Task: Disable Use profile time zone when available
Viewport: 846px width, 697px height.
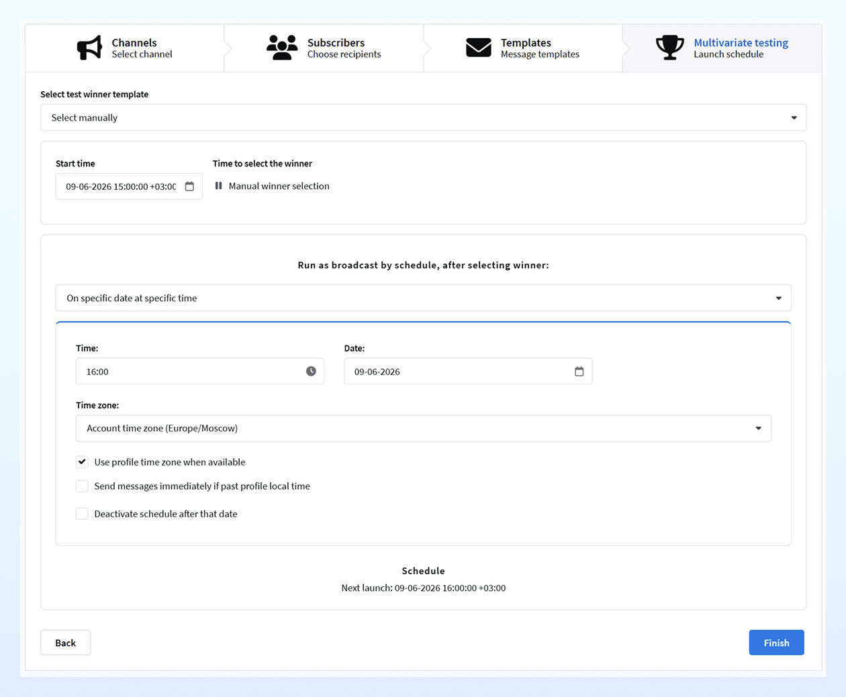Action: pyautogui.click(x=82, y=462)
